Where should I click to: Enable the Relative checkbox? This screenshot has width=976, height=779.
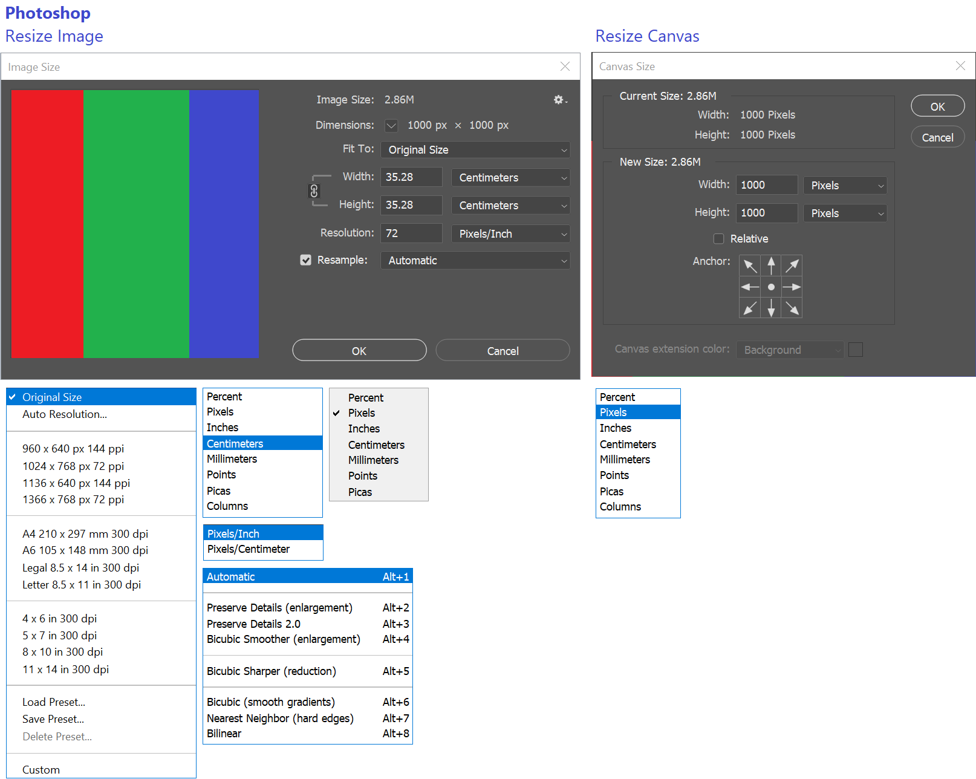pyautogui.click(x=718, y=239)
